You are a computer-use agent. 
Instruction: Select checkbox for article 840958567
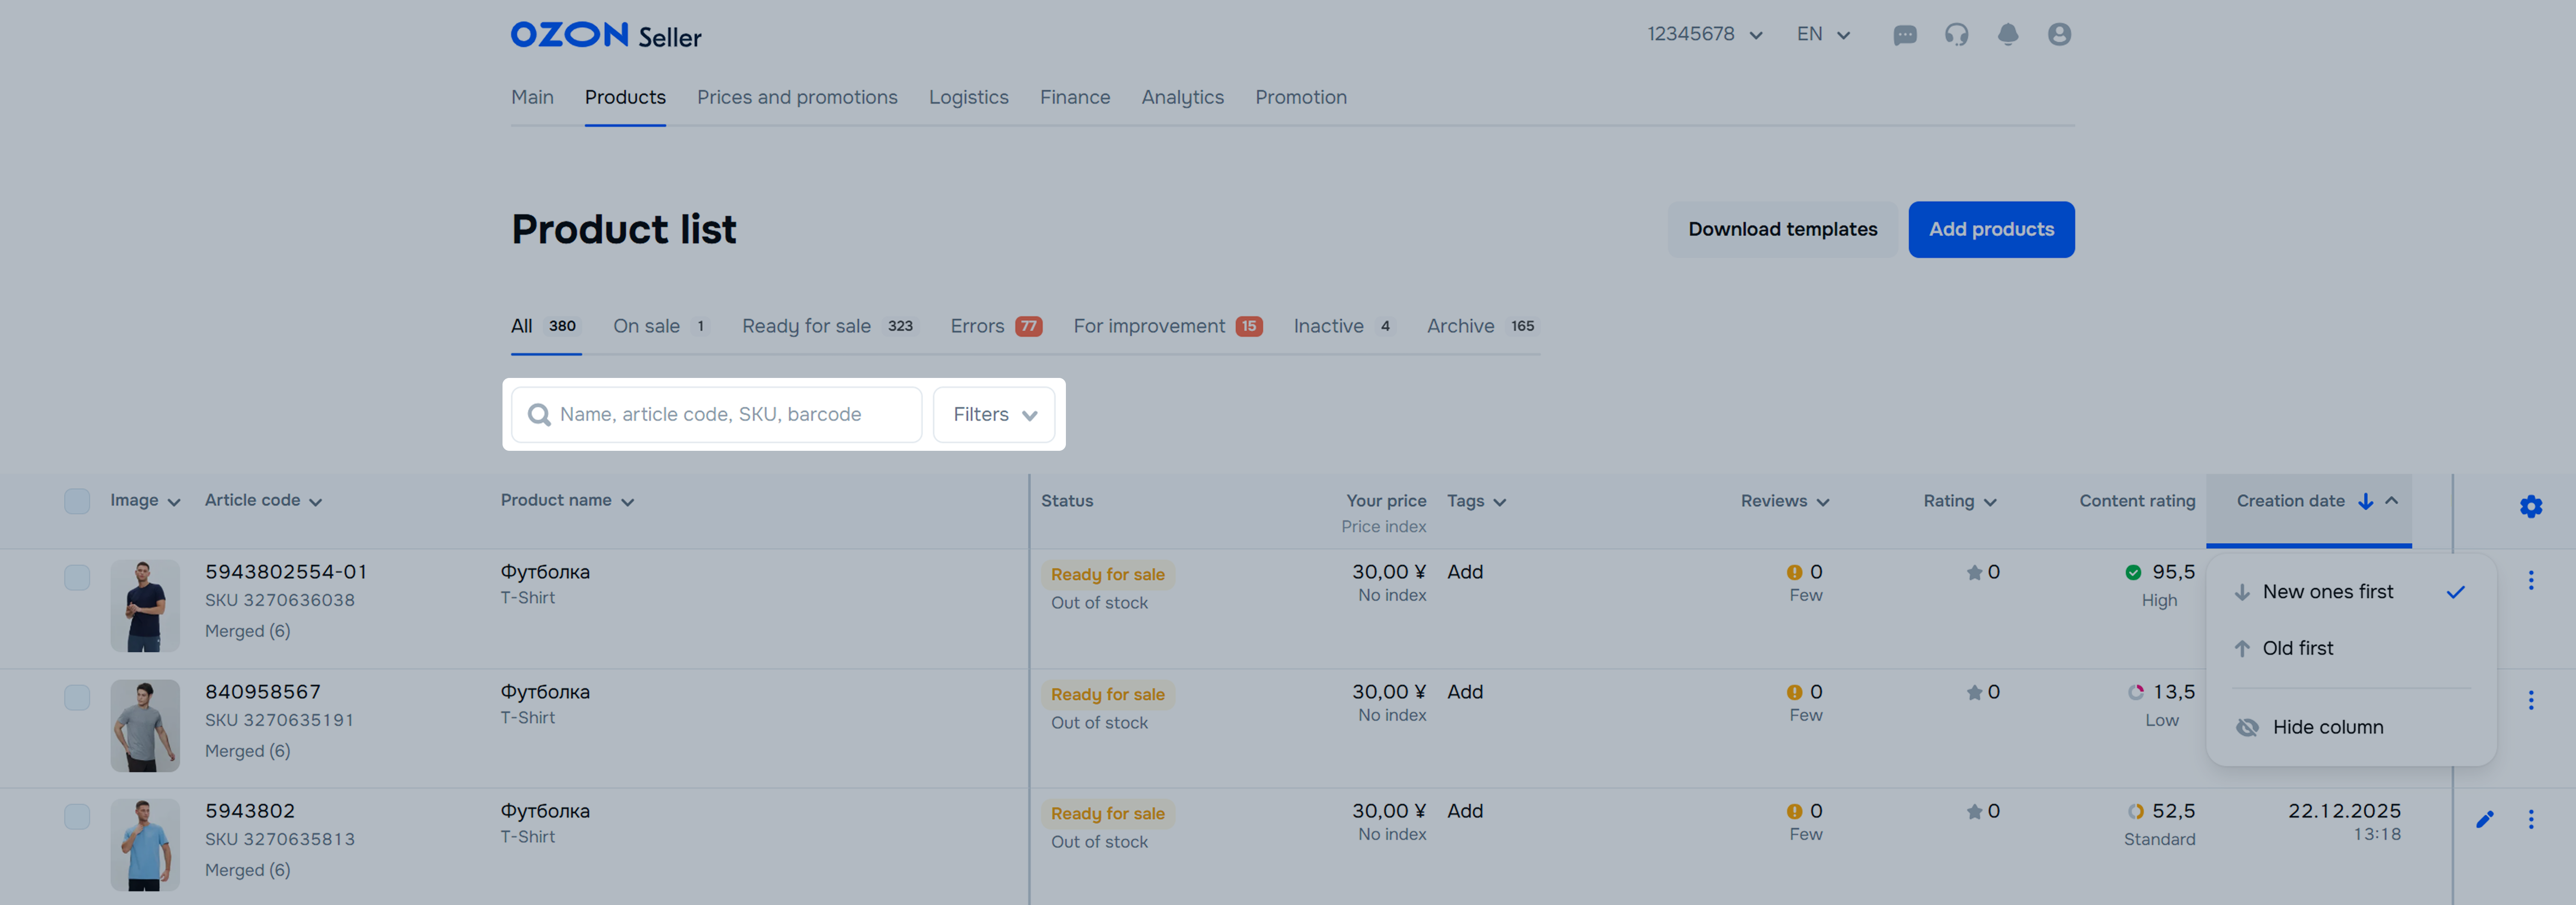tap(77, 697)
